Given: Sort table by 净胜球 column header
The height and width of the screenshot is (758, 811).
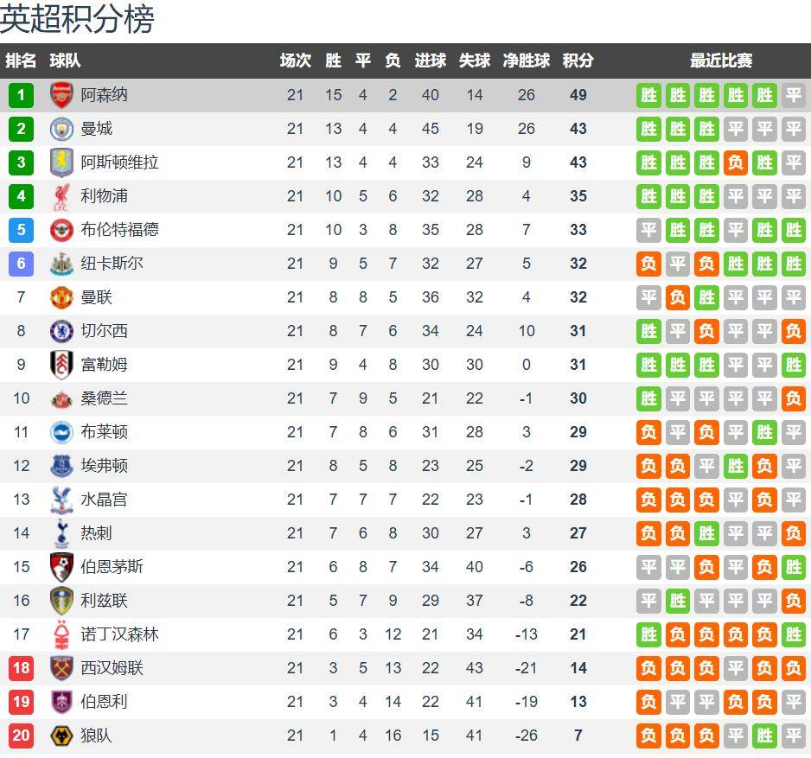Looking at the screenshot, I should tap(526, 61).
